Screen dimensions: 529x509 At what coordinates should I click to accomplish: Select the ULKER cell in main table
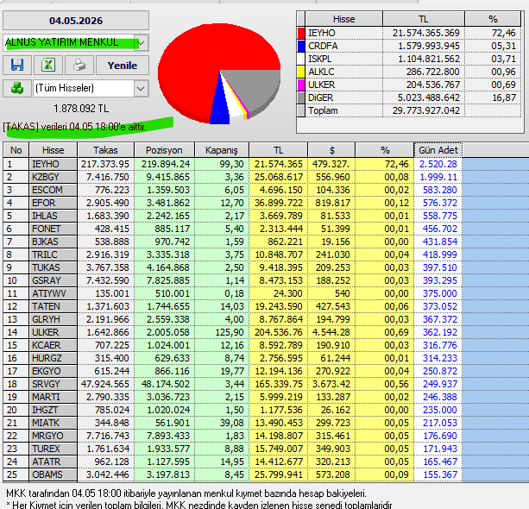pyautogui.click(x=53, y=332)
